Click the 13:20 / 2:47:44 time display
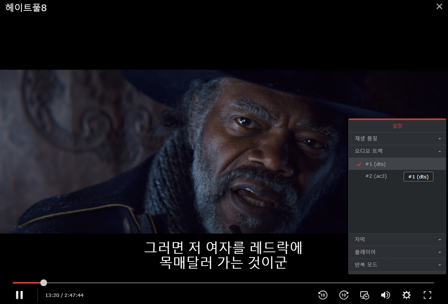Viewport: 448px width, 304px height. click(x=64, y=295)
